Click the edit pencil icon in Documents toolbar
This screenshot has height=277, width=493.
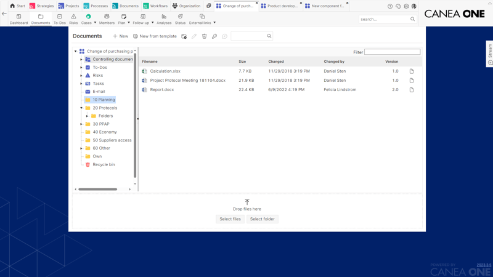pos(194,36)
